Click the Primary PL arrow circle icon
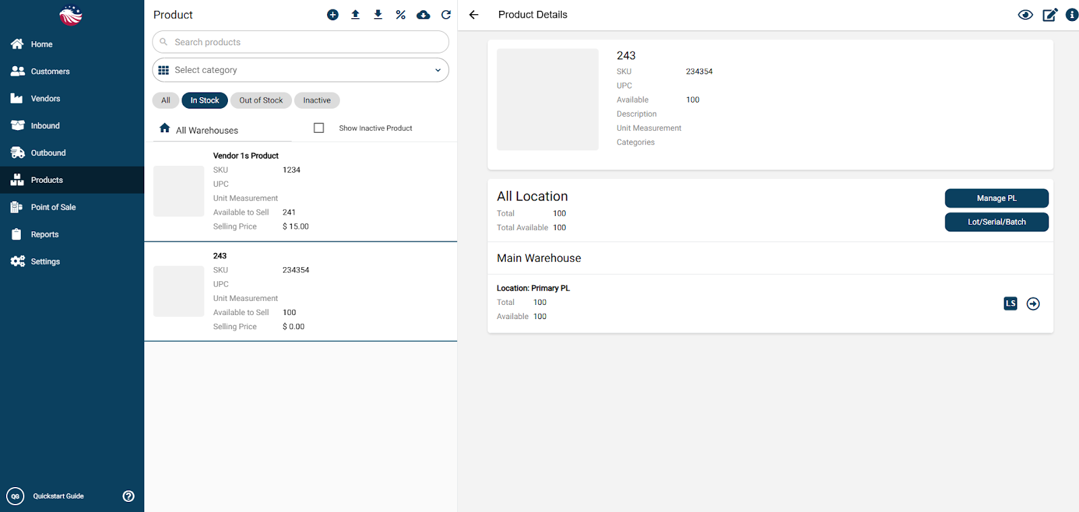The image size is (1079, 512). tap(1033, 304)
